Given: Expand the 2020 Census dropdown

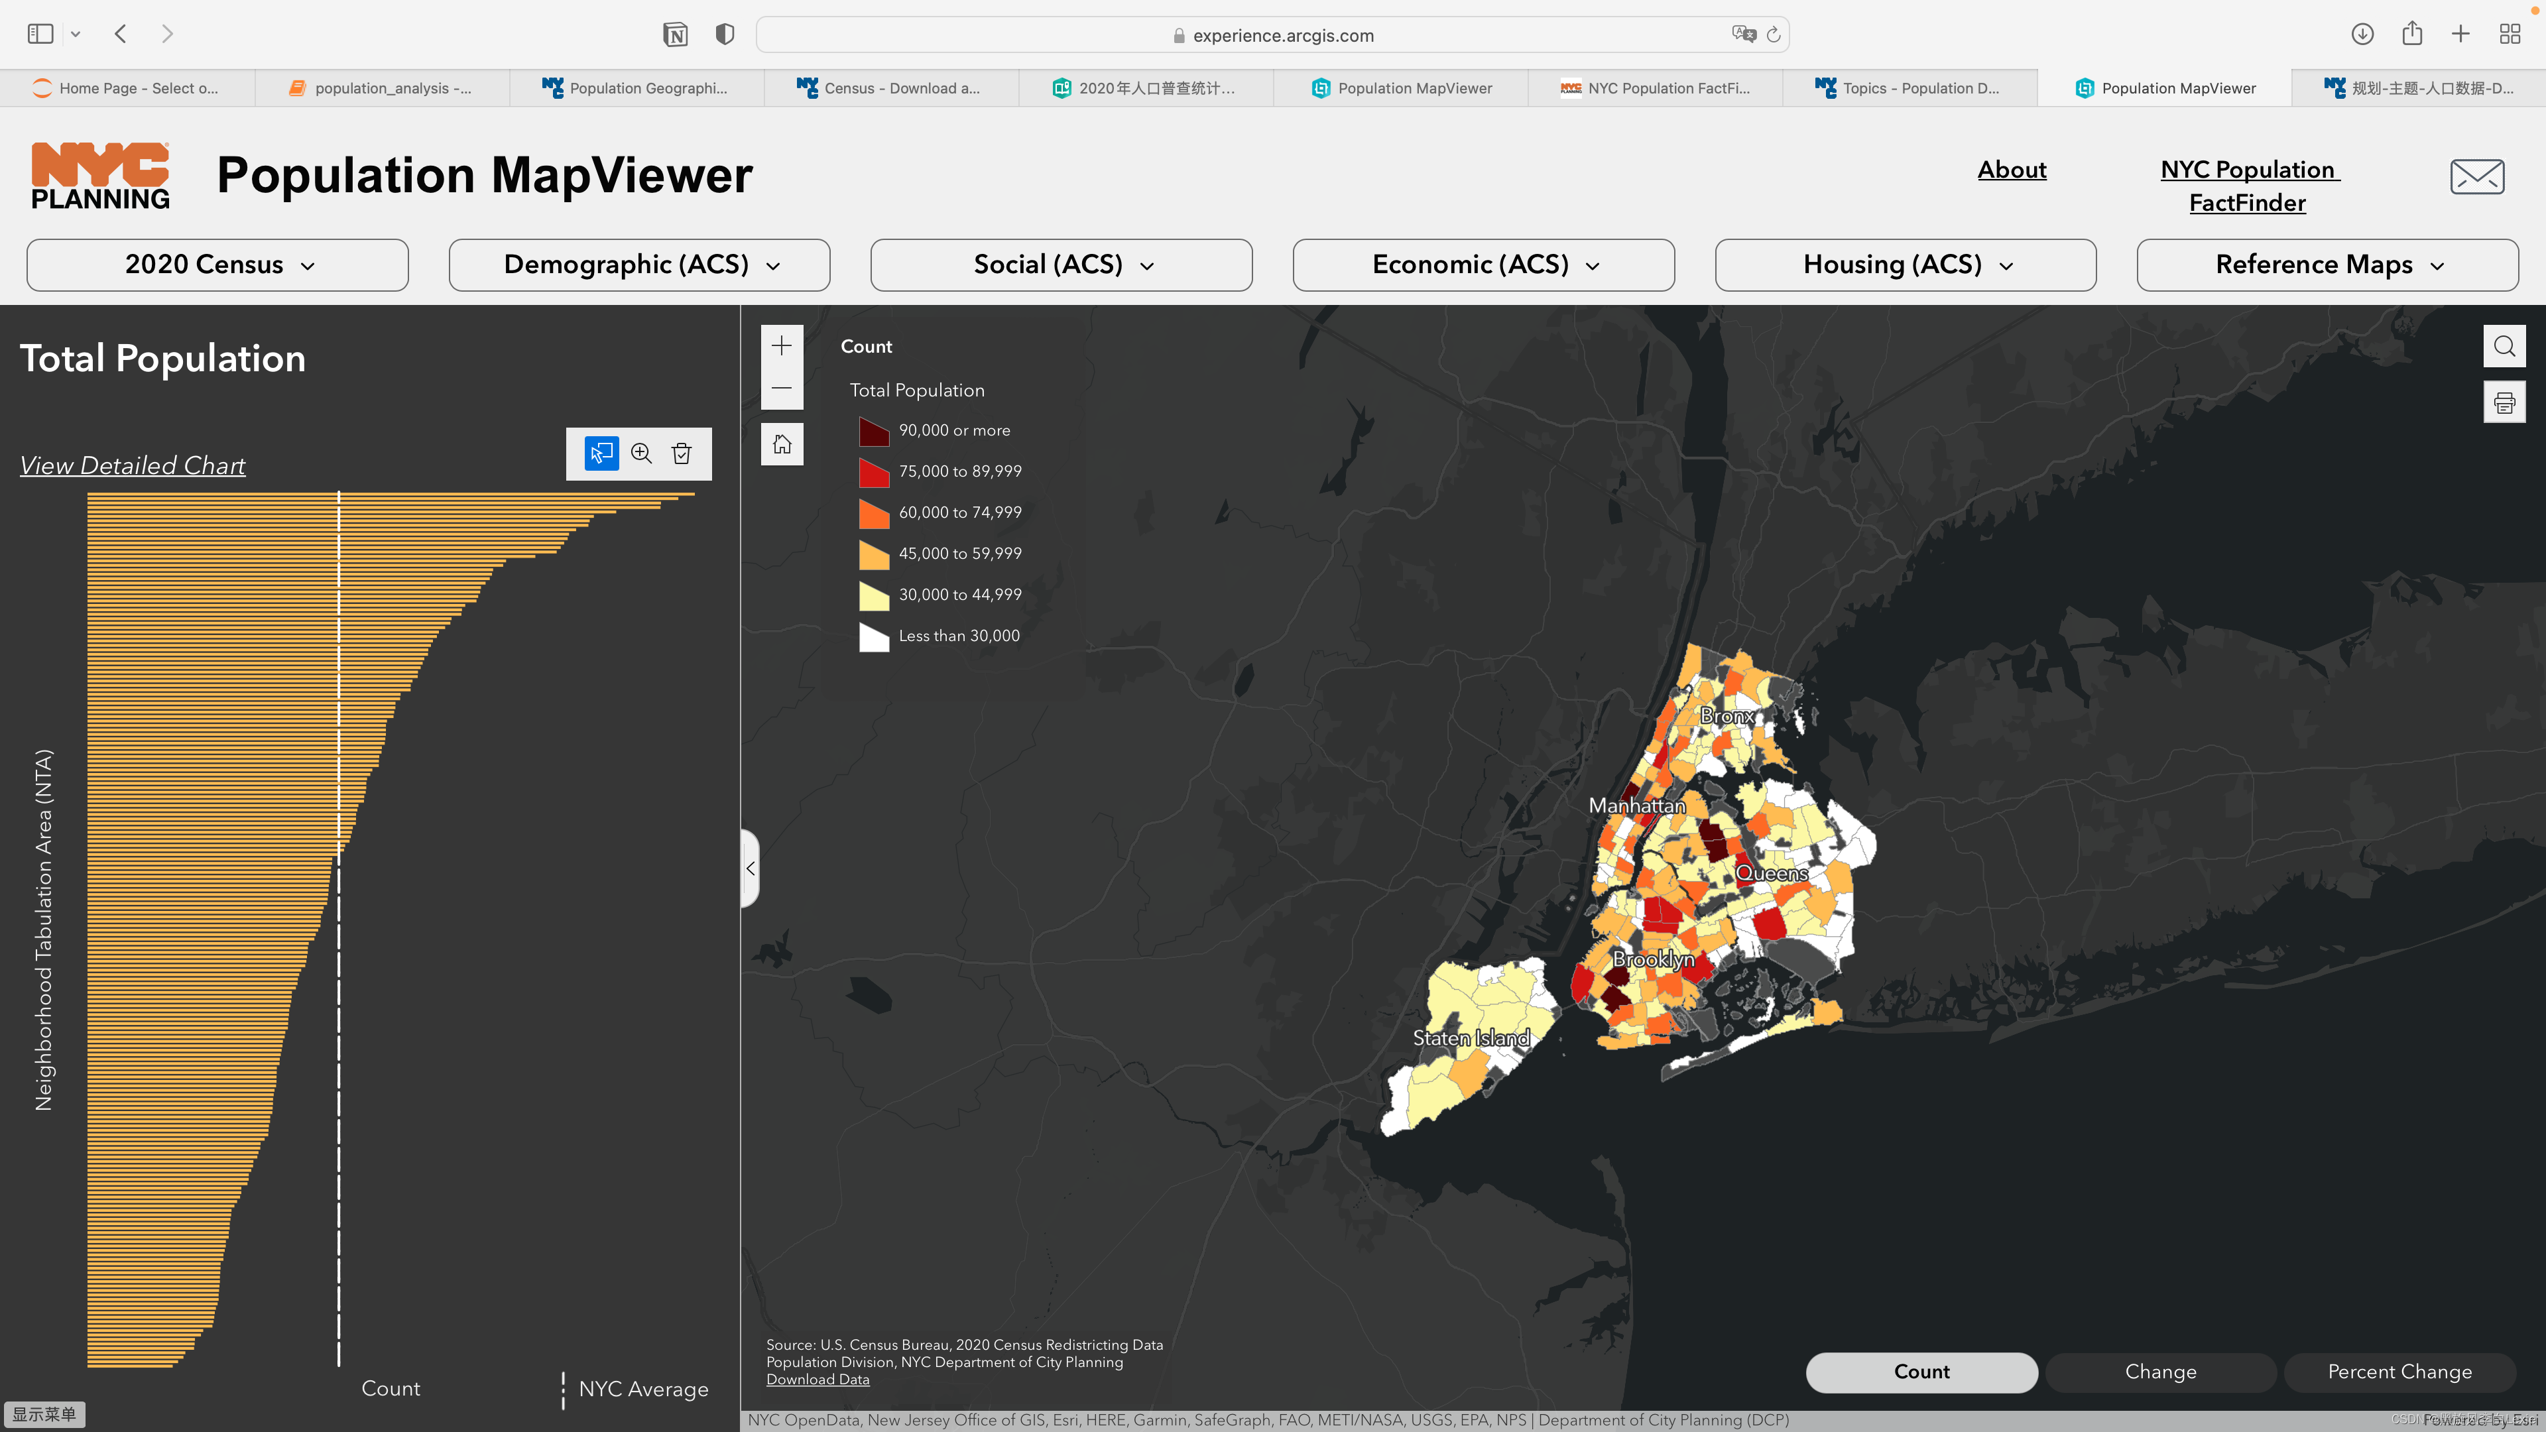Looking at the screenshot, I should [217, 265].
